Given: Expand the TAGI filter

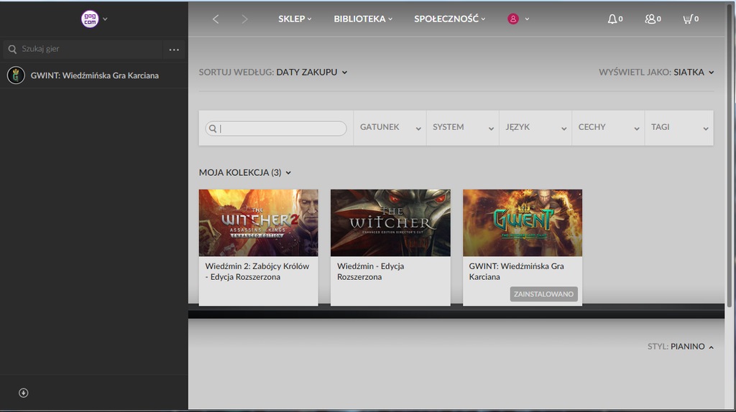Looking at the screenshot, I should [679, 128].
